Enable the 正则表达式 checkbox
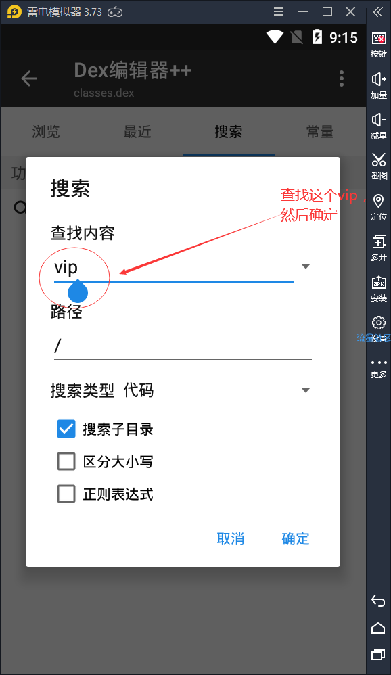 pos(66,494)
